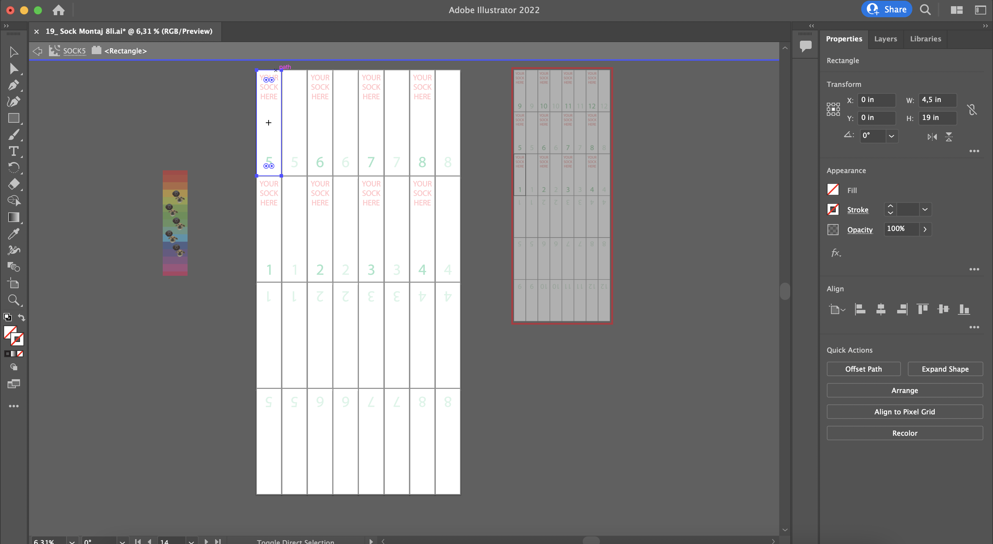Switch to the Layers panel tab

point(885,39)
